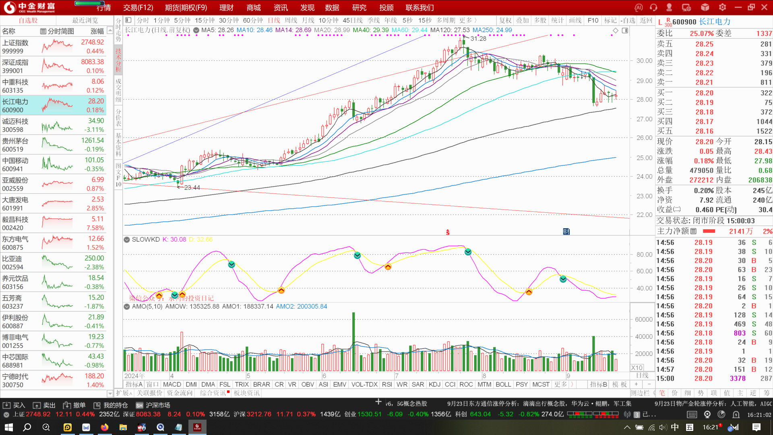Click the volume icon in system tray
Viewport: 773px width, 435px height.
tap(663, 427)
